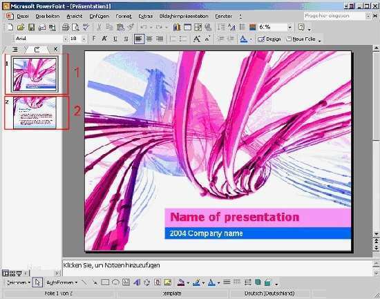Open the Ansicht menu
380x299 pixels.
pyautogui.click(x=75, y=17)
